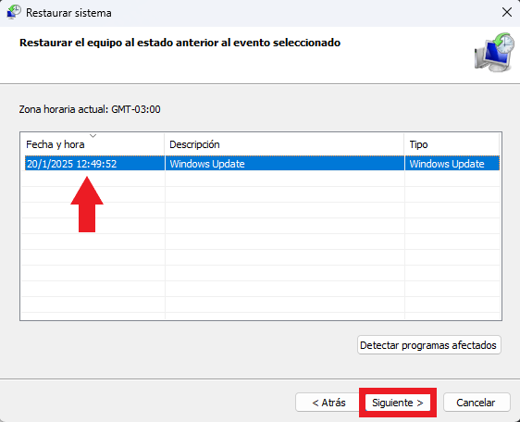Screen dimensions: 520x422
Task: Click the sort chevron above Fecha y hora
Action: [x=93, y=136]
